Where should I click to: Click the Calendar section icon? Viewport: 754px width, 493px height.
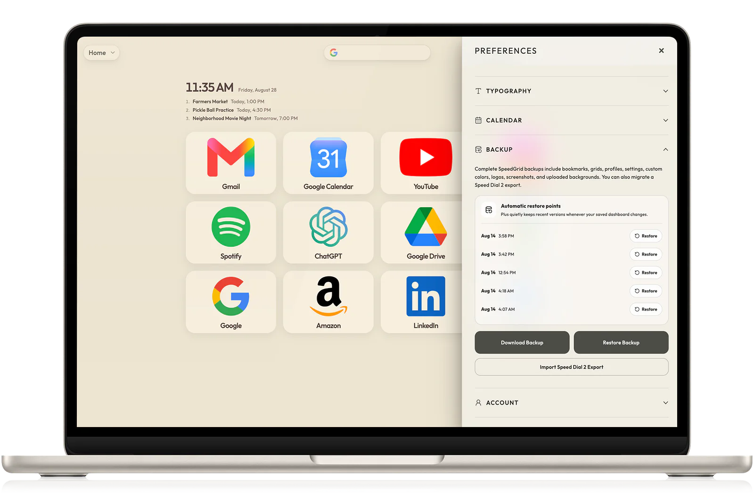point(478,120)
